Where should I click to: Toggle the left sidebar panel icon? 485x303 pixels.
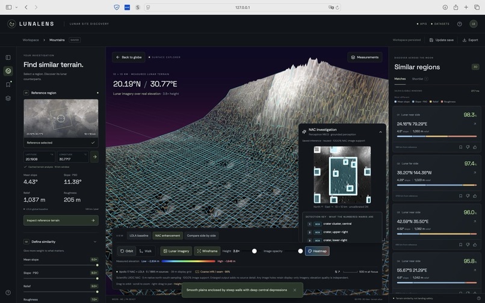click(8, 58)
